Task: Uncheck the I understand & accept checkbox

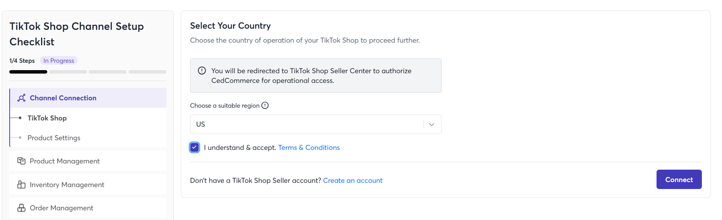Action: coord(194,148)
